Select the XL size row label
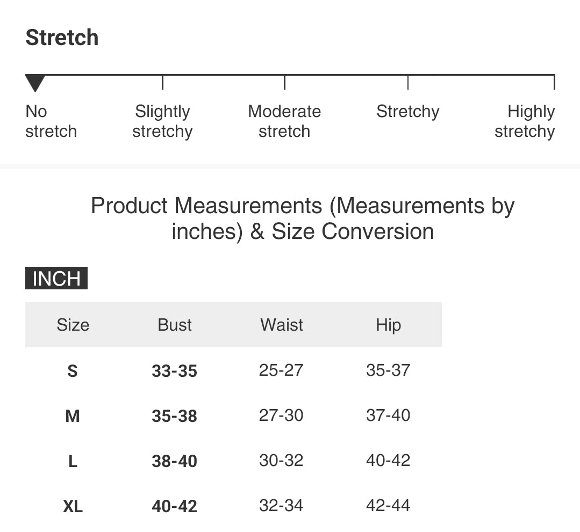Image resolution: width=580 pixels, height=532 pixels. click(73, 506)
